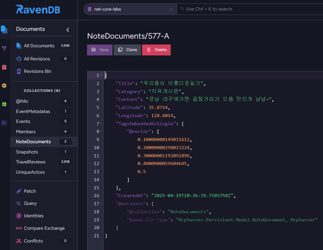Open the Members collection

26,132
